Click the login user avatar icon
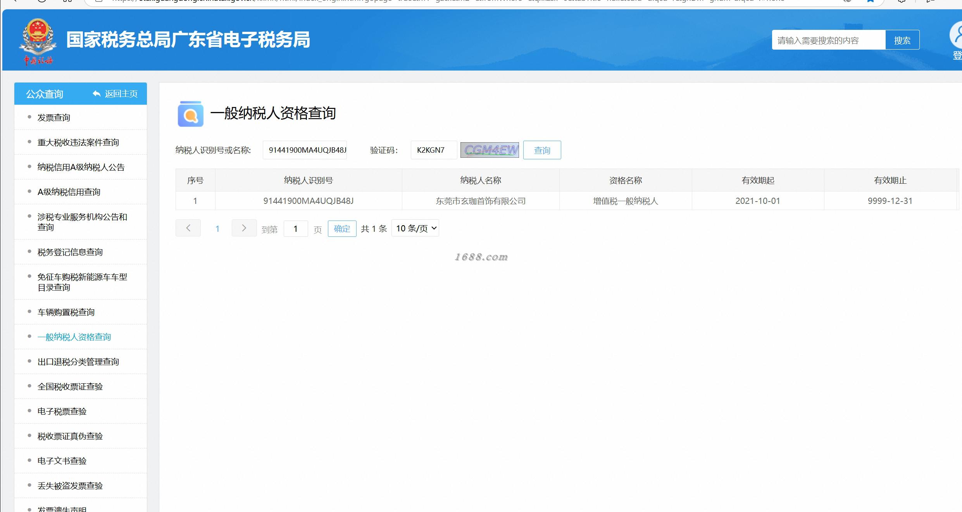The image size is (962, 512). coord(956,36)
